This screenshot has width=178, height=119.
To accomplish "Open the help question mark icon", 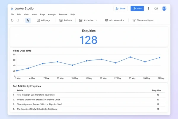I will point(156,9).
